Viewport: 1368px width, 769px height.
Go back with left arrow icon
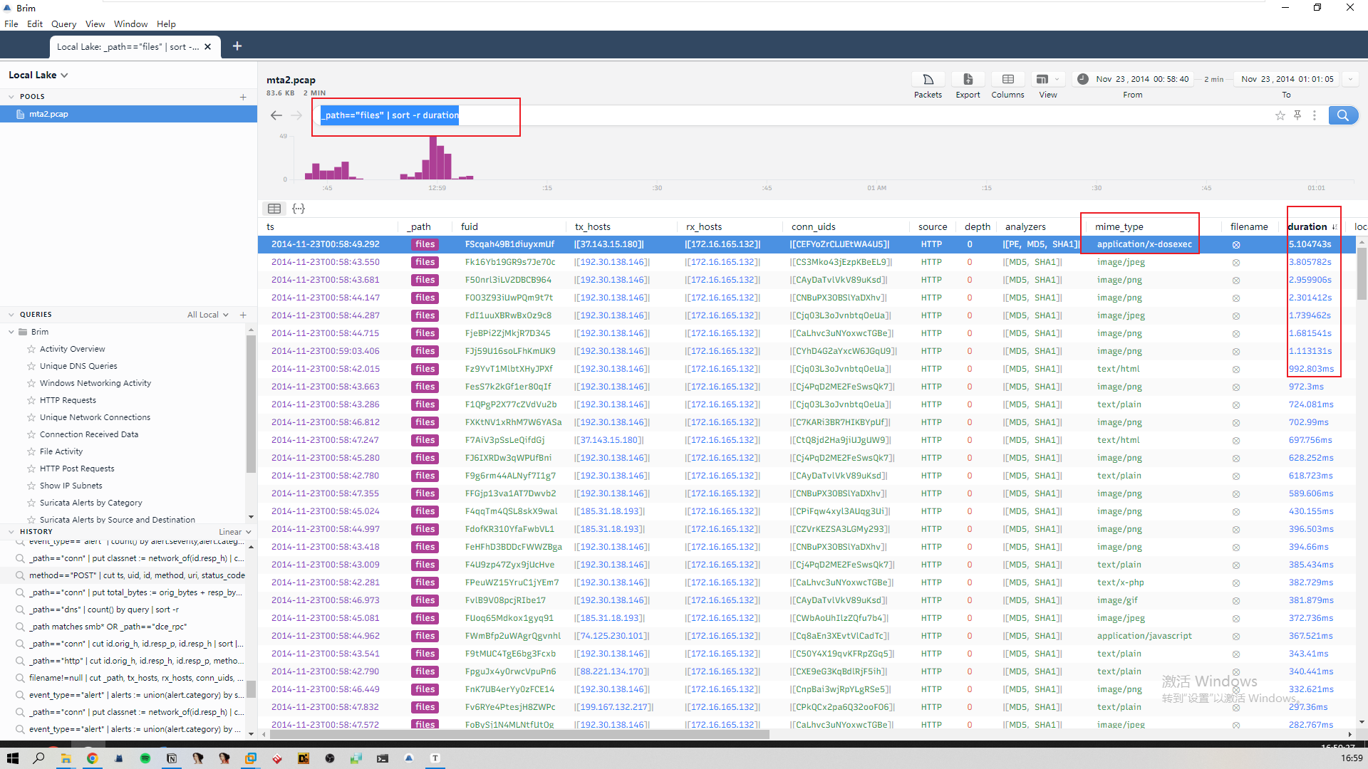click(x=276, y=115)
